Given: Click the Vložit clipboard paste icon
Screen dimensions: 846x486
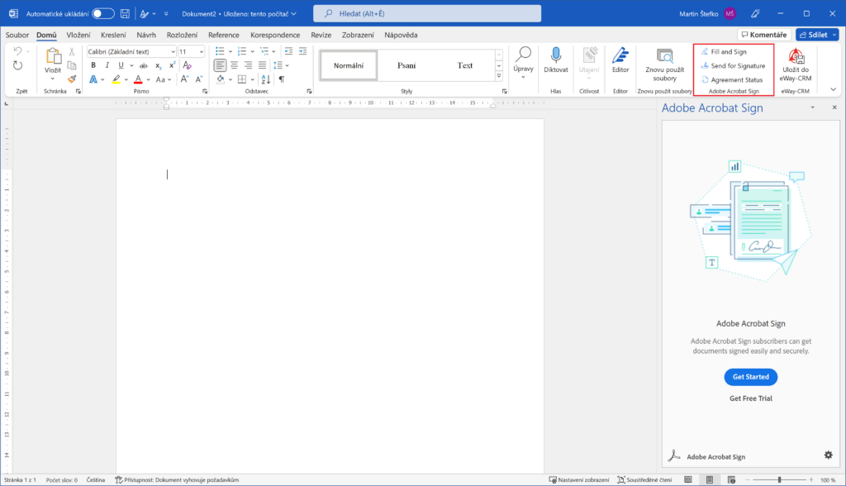Looking at the screenshot, I should click(53, 56).
